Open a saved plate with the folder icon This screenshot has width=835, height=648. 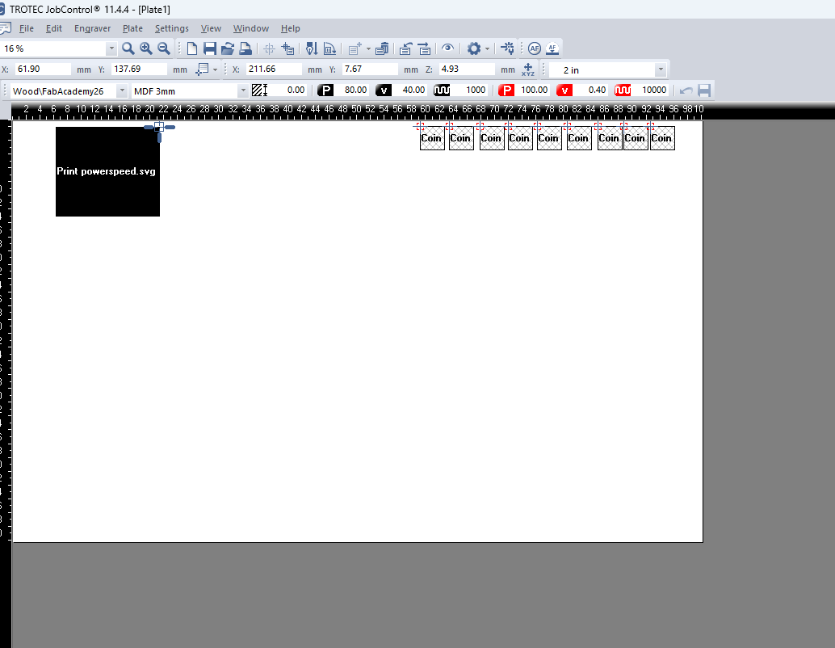(227, 48)
